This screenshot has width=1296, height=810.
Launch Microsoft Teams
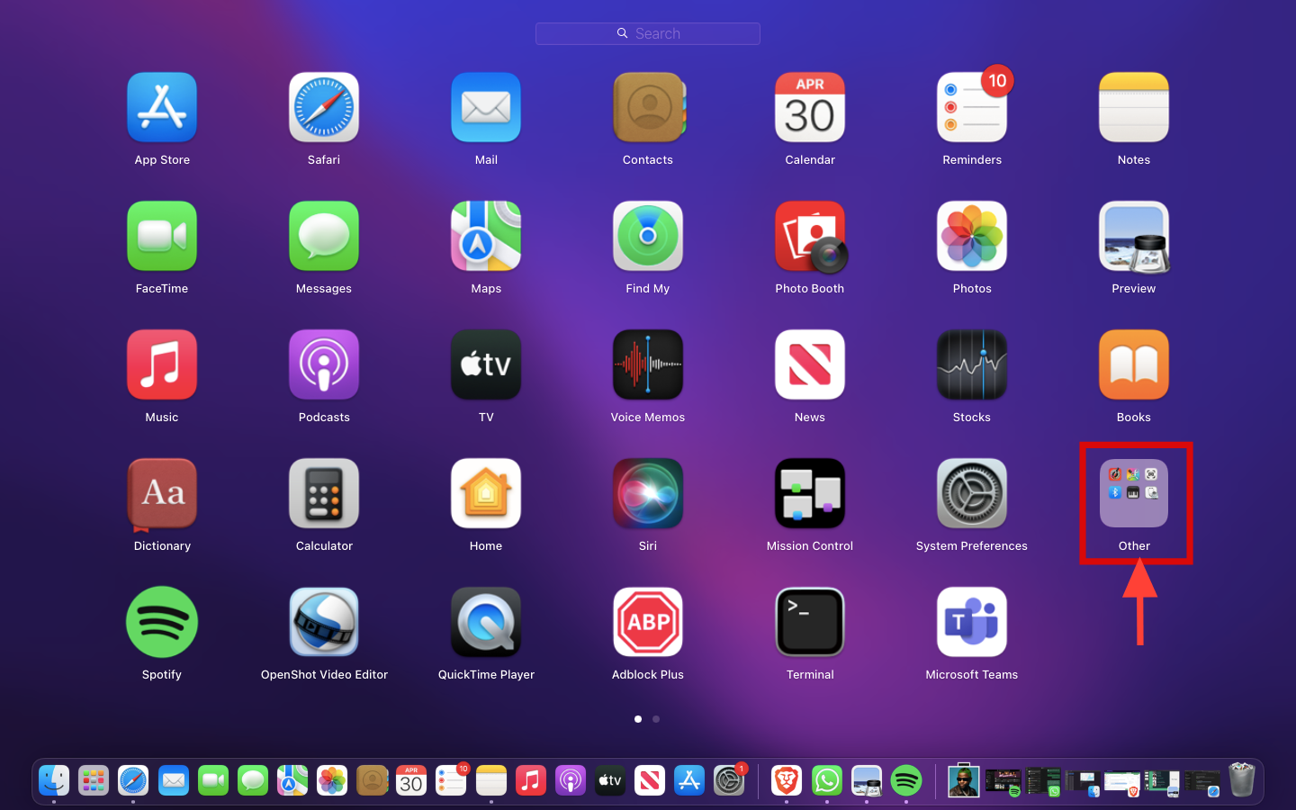point(971,623)
